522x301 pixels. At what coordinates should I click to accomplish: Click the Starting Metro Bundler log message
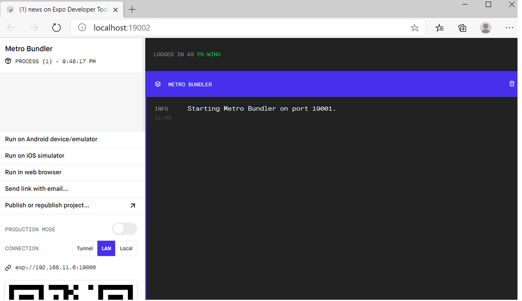(x=262, y=109)
